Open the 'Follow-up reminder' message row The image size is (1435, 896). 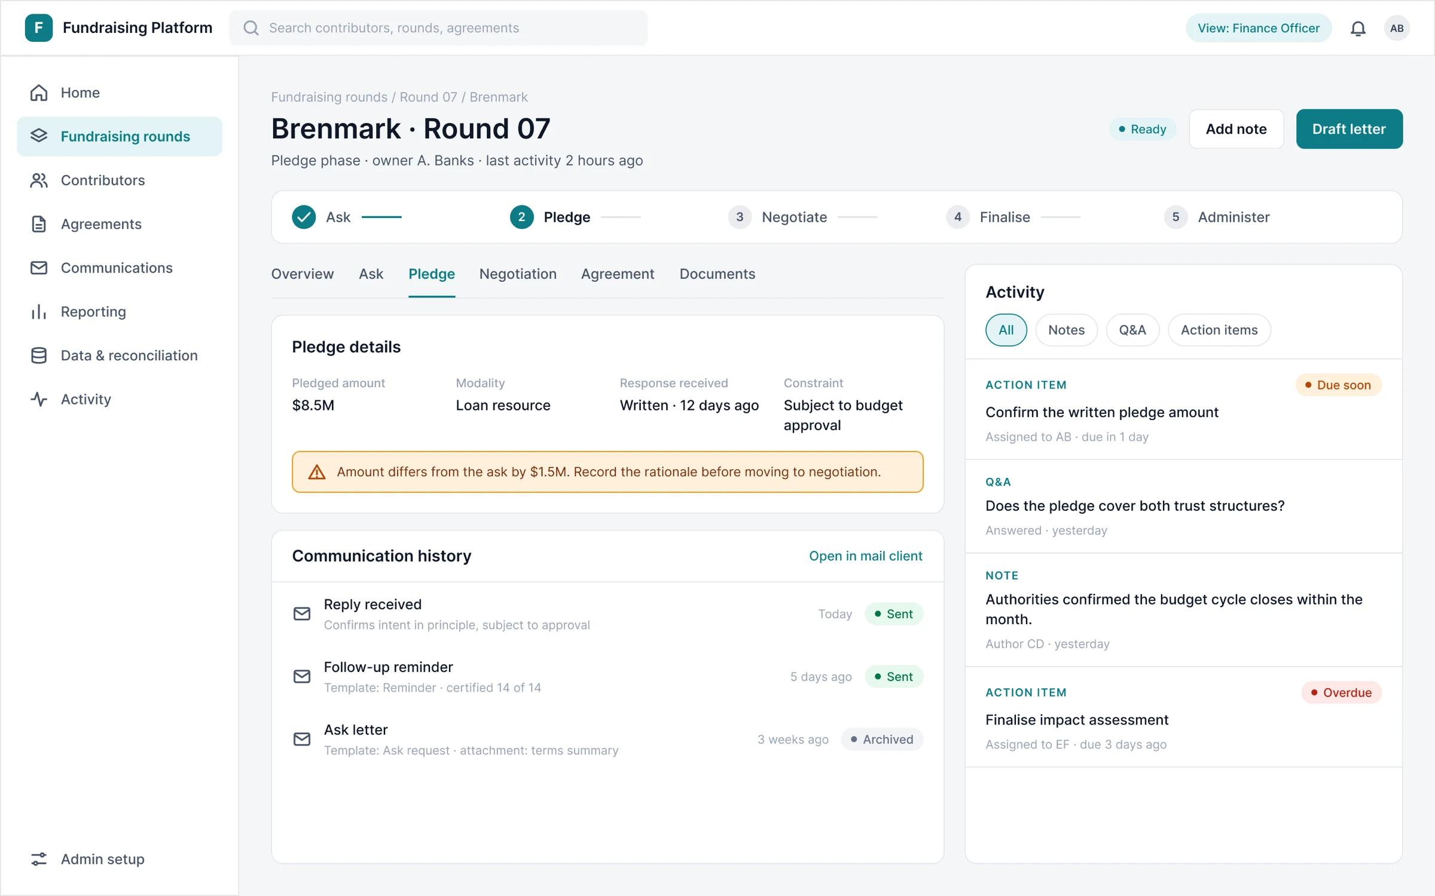(607, 676)
